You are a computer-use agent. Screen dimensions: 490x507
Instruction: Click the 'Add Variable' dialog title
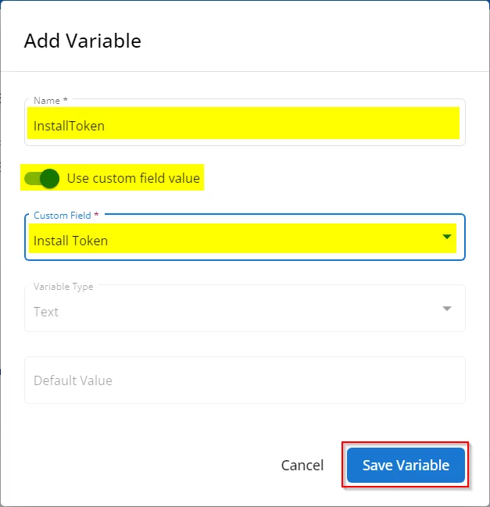(83, 41)
